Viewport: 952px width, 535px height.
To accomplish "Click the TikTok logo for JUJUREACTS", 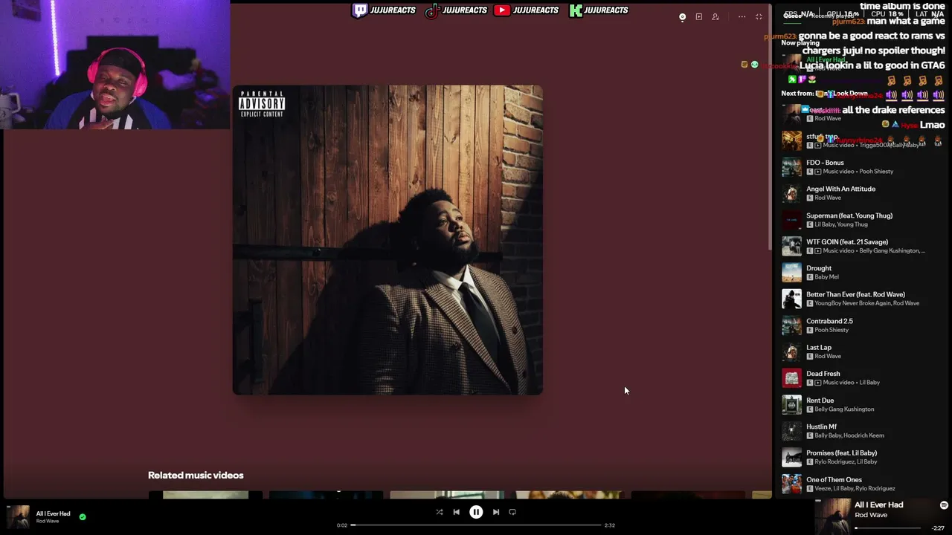I will (x=432, y=10).
